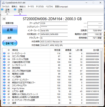Open the 機能(U) menu
The image size is (105, 107).
22,7
